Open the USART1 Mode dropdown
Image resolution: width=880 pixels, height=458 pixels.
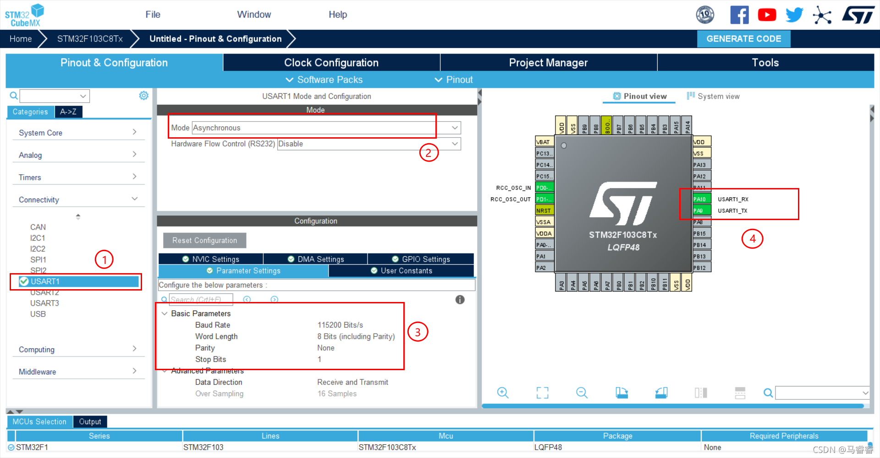pyautogui.click(x=326, y=128)
